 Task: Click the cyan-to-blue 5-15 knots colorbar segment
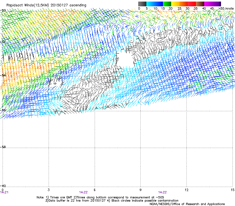155,4
